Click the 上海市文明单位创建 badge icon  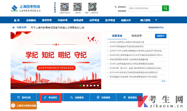tap(13, 105)
